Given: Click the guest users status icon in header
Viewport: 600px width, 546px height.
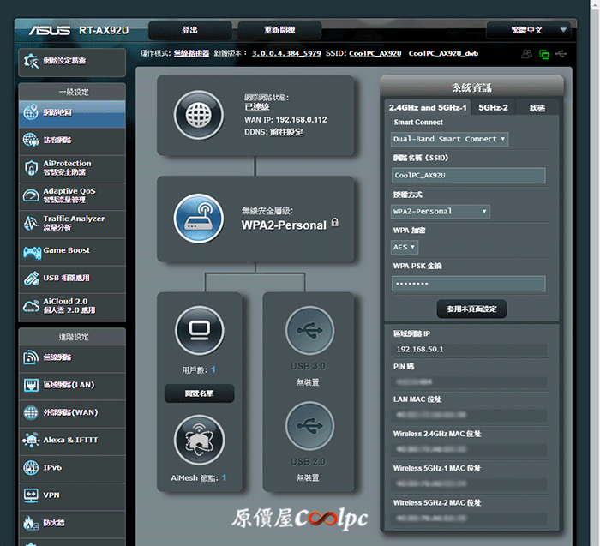Looking at the screenshot, I should [526, 54].
